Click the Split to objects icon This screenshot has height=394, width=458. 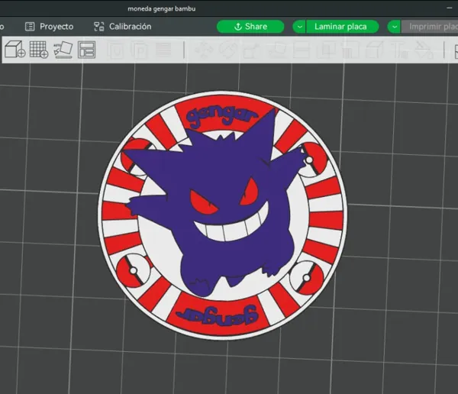click(116, 50)
